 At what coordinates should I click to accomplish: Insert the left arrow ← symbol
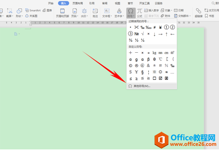click(x=172, y=34)
